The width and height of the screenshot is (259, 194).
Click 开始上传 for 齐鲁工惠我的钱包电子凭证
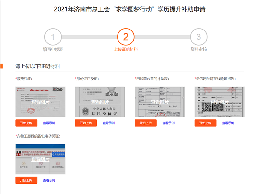pyautogui.click(x=26, y=180)
